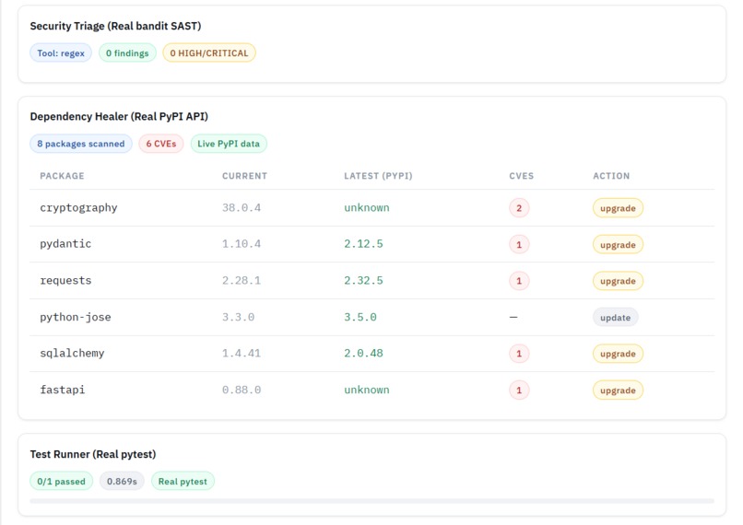Click the 8 packages scanned badge
The image size is (743, 525).
[x=81, y=144]
